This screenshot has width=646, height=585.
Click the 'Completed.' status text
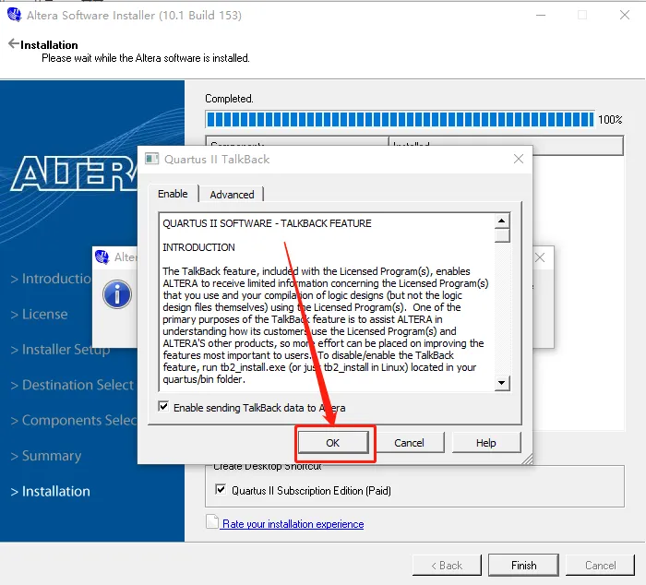tap(229, 99)
